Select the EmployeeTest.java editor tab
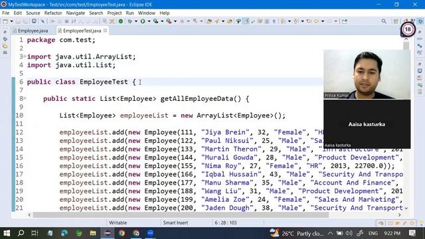Viewport: 425px width, 239px height. click(82, 31)
